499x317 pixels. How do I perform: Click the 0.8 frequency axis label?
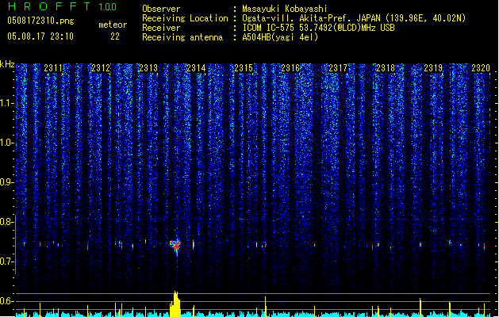click(6, 222)
